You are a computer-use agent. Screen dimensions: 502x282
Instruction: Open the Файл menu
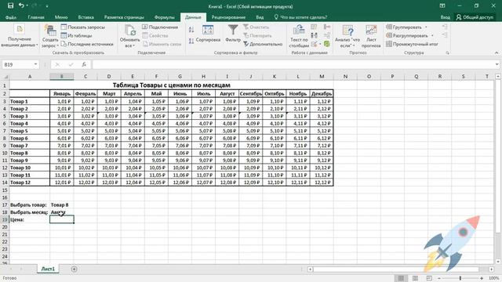[11, 17]
